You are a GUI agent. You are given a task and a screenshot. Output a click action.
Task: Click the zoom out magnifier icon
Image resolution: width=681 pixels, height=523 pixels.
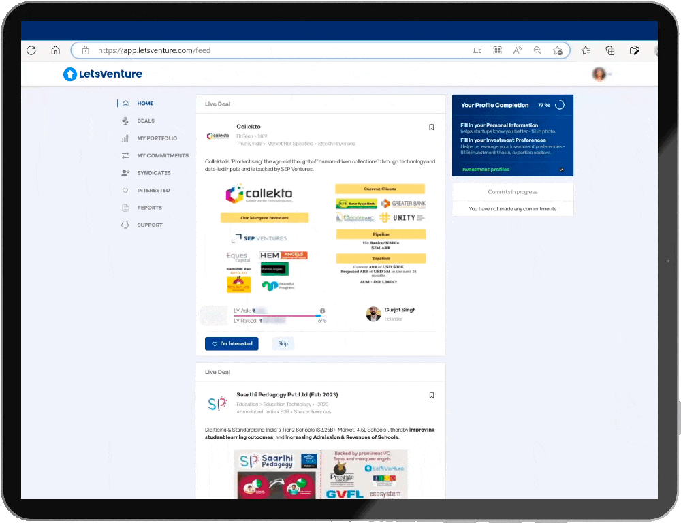tap(538, 50)
